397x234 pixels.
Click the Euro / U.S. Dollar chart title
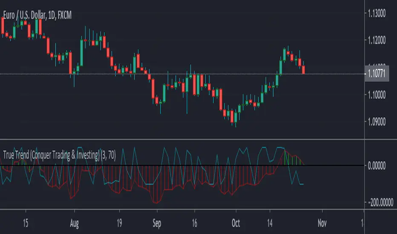(x=37, y=15)
